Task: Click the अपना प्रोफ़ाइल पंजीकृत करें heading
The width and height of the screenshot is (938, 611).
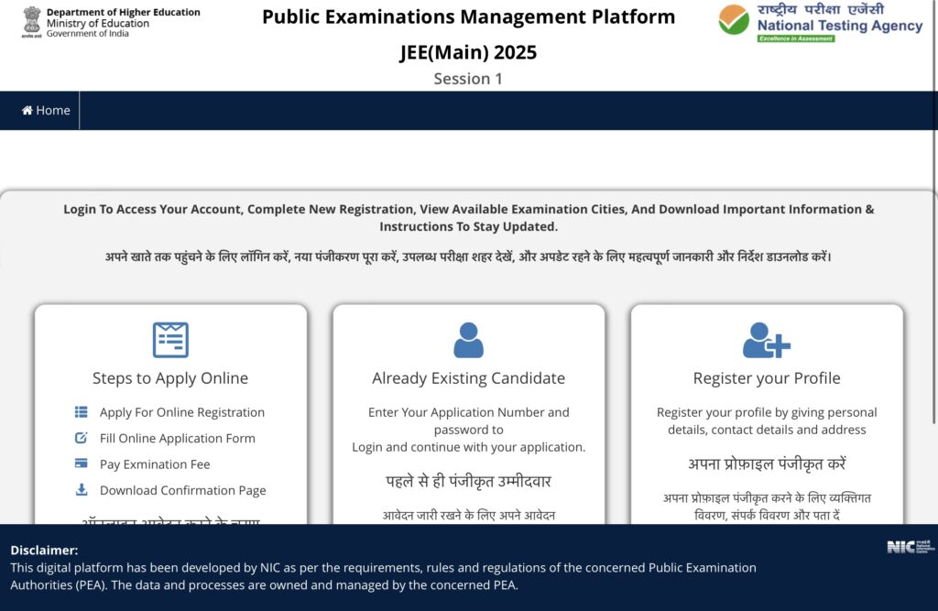Action: [x=767, y=464]
